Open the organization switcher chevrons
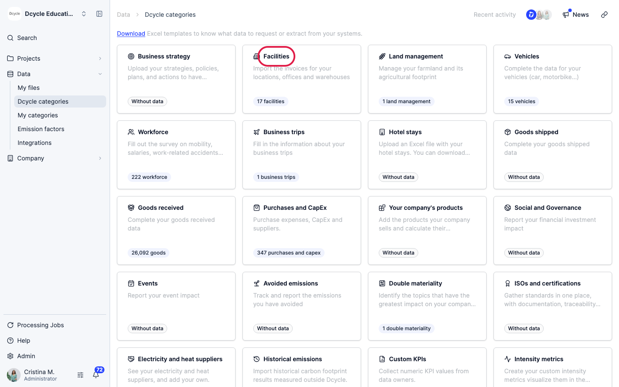The width and height of the screenshot is (619, 387). (x=84, y=14)
